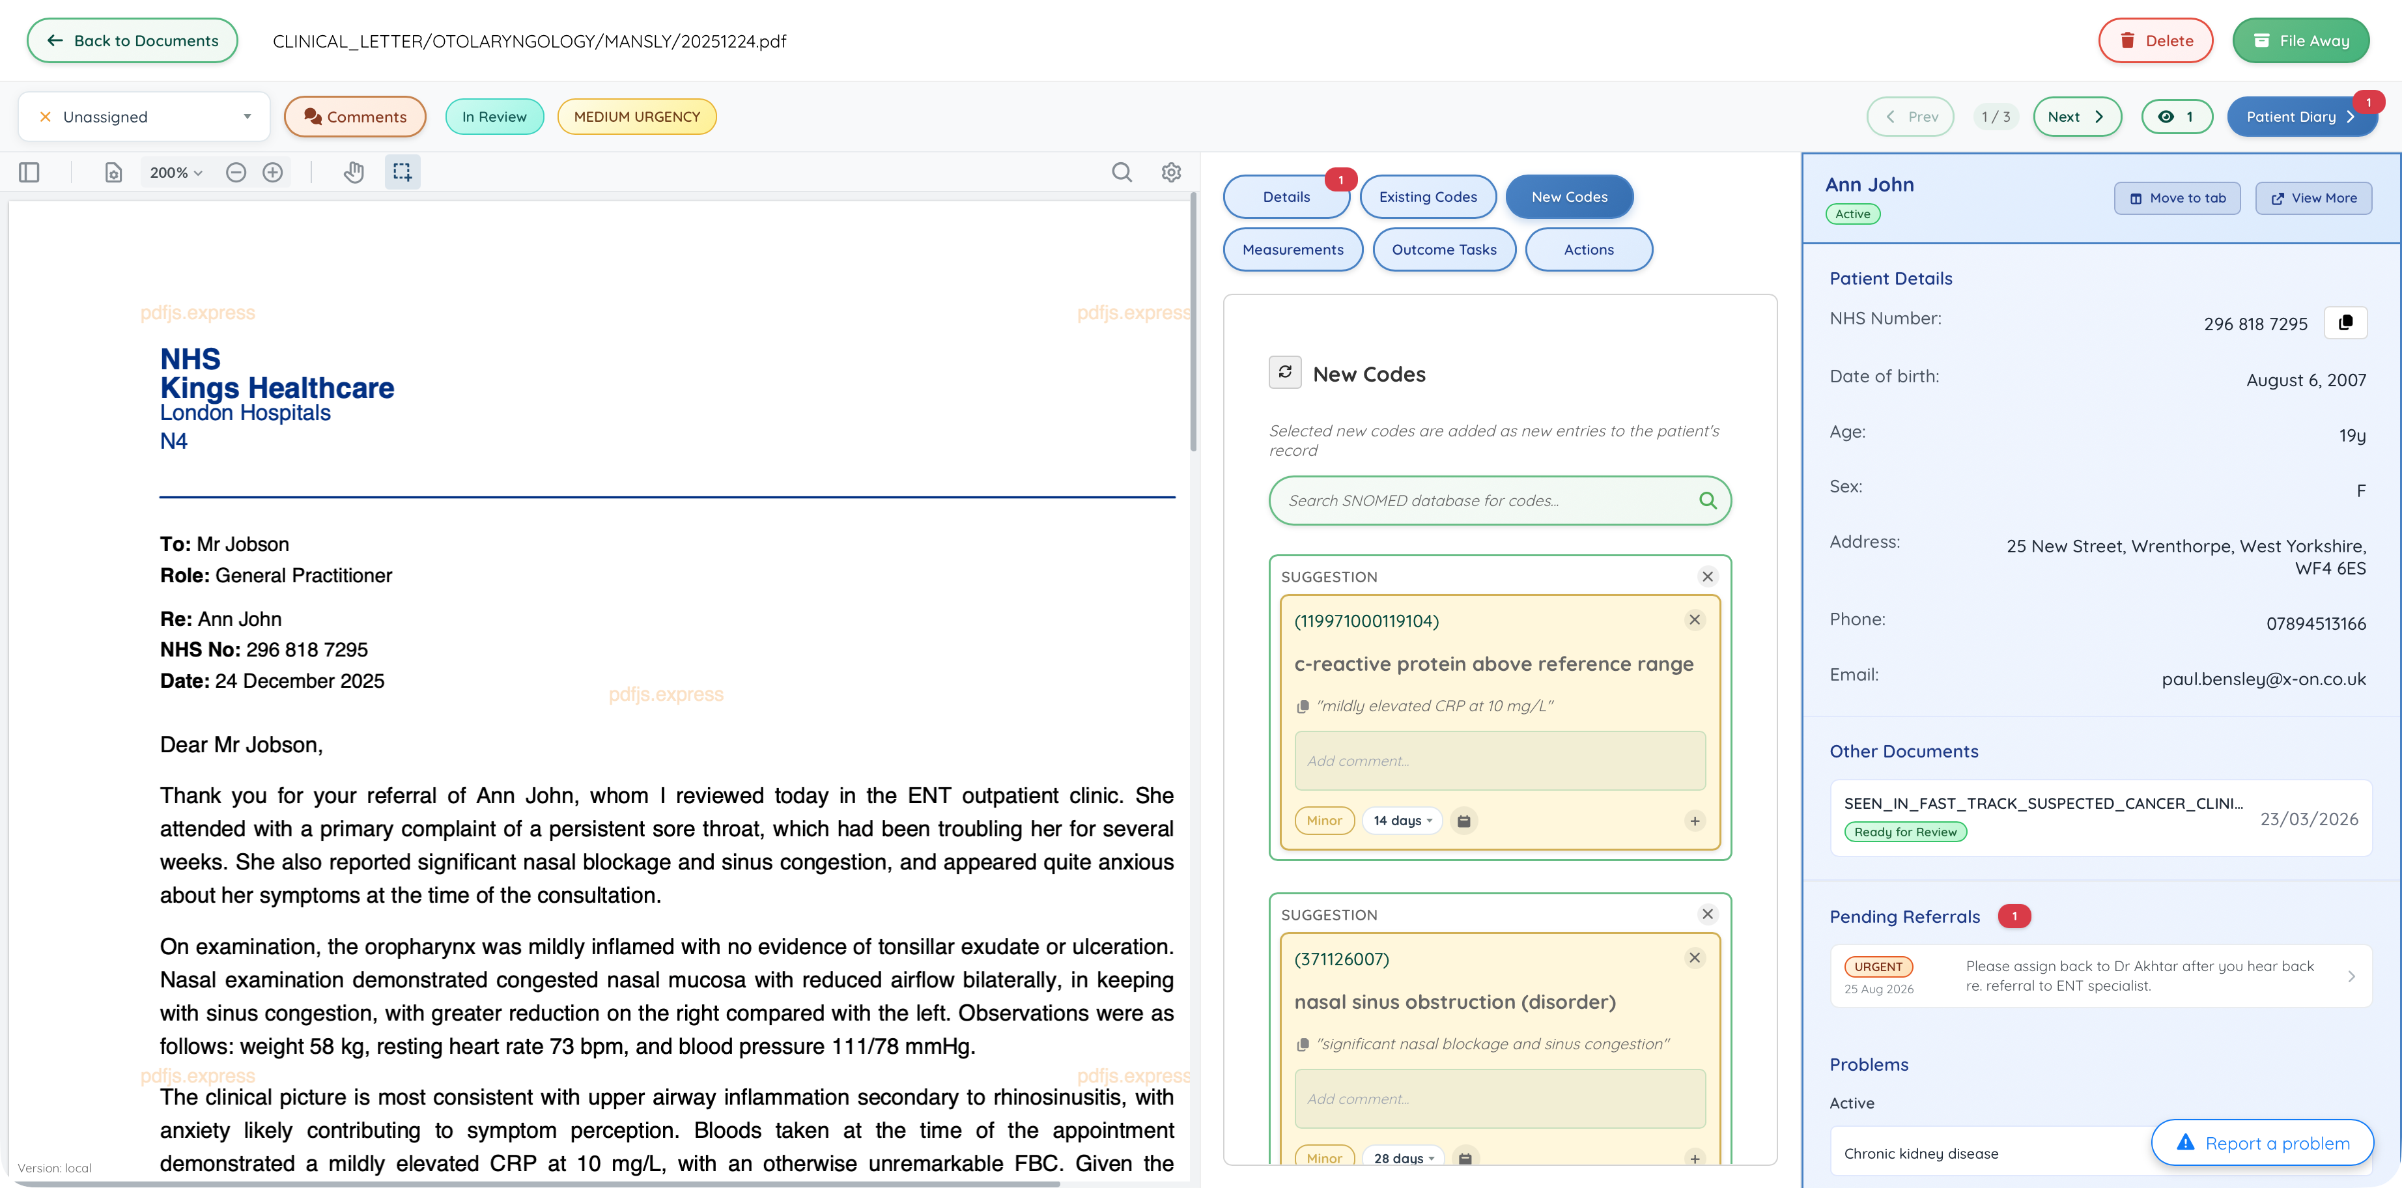Screen dimensions: 2402x1188
Task: Click the MEDIUM URGENCY badge
Action: click(637, 117)
